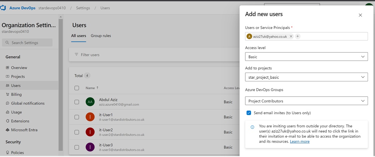The image size is (375, 157).
Task: Open the Azure DevOps Groups dropdown
Action: coord(306,101)
